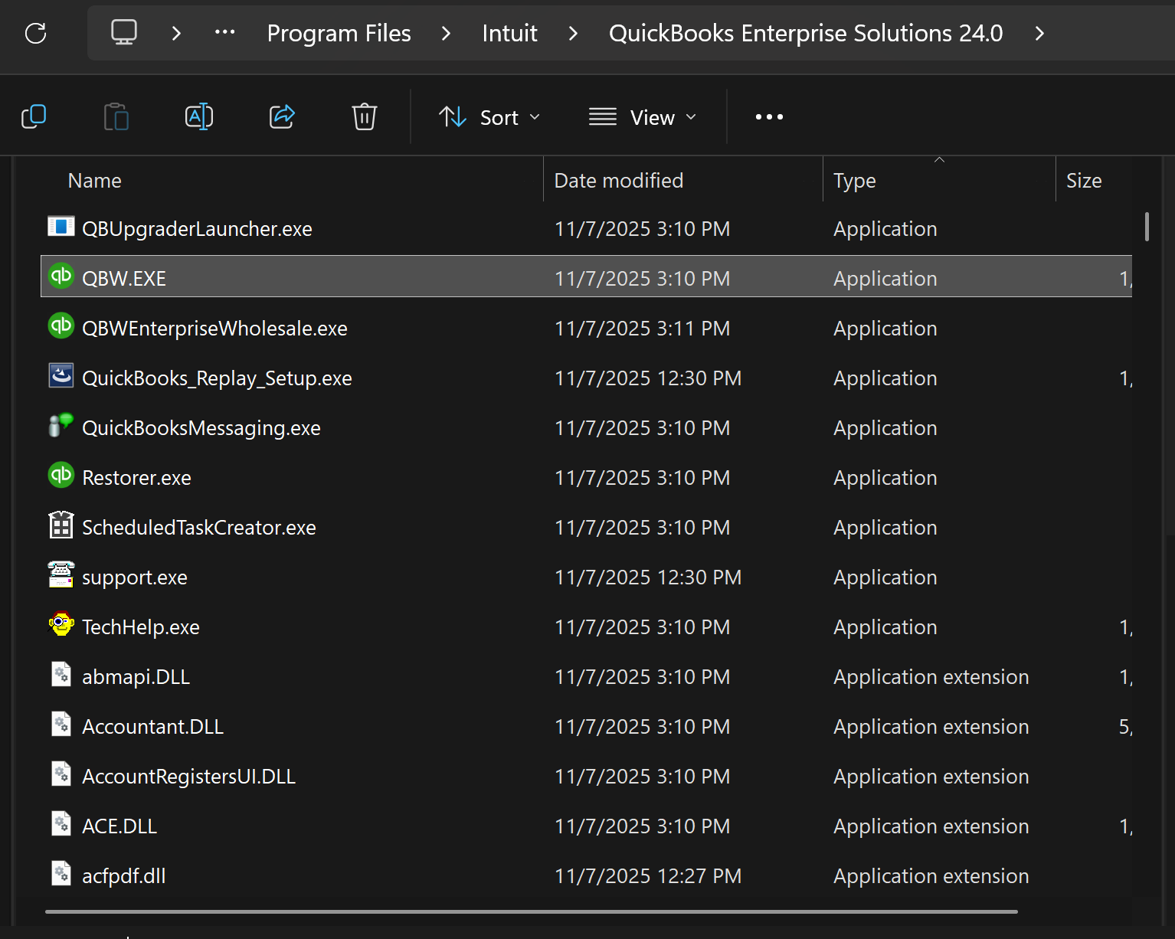Click the QuickBooksMessaging.exe file name
Image resolution: width=1175 pixels, height=939 pixels.
pyautogui.click(x=201, y=428)
